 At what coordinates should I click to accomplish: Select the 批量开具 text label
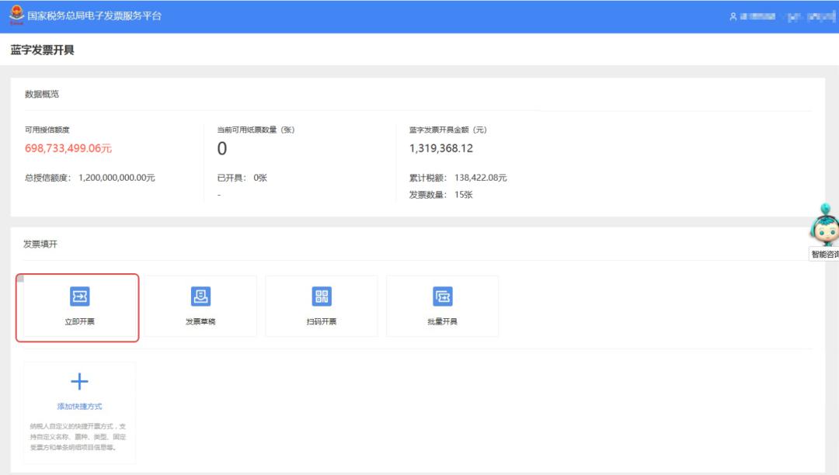442,321
